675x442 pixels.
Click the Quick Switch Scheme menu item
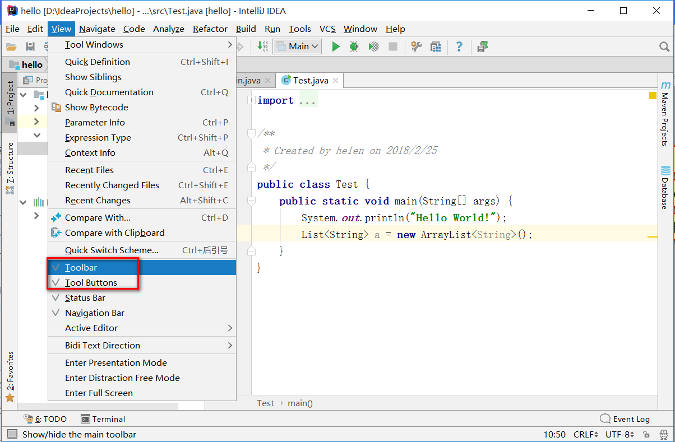pos(142,250)
